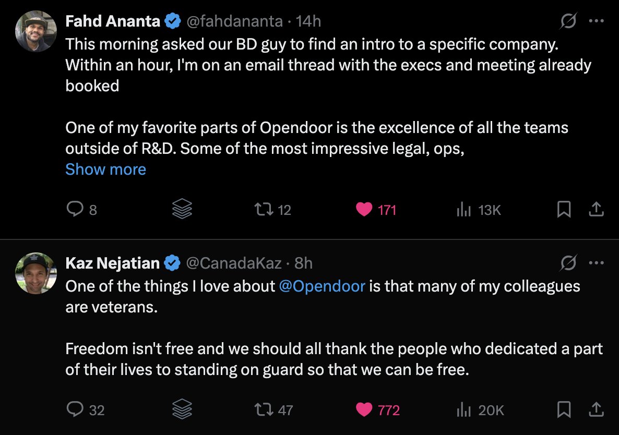Screen dimensions: 619x435
Task: Open Grok action on Fahd Ananta's tweet
Action: [x=568, y=21]
